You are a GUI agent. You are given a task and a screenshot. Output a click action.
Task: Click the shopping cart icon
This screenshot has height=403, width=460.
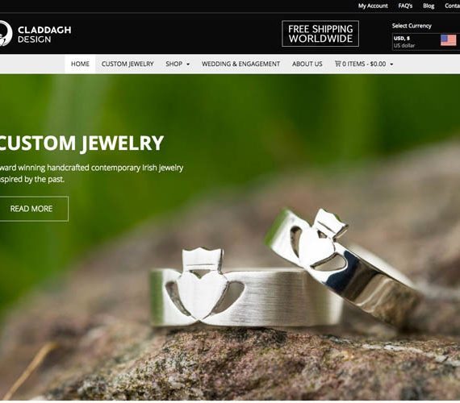tap(337, 64)
